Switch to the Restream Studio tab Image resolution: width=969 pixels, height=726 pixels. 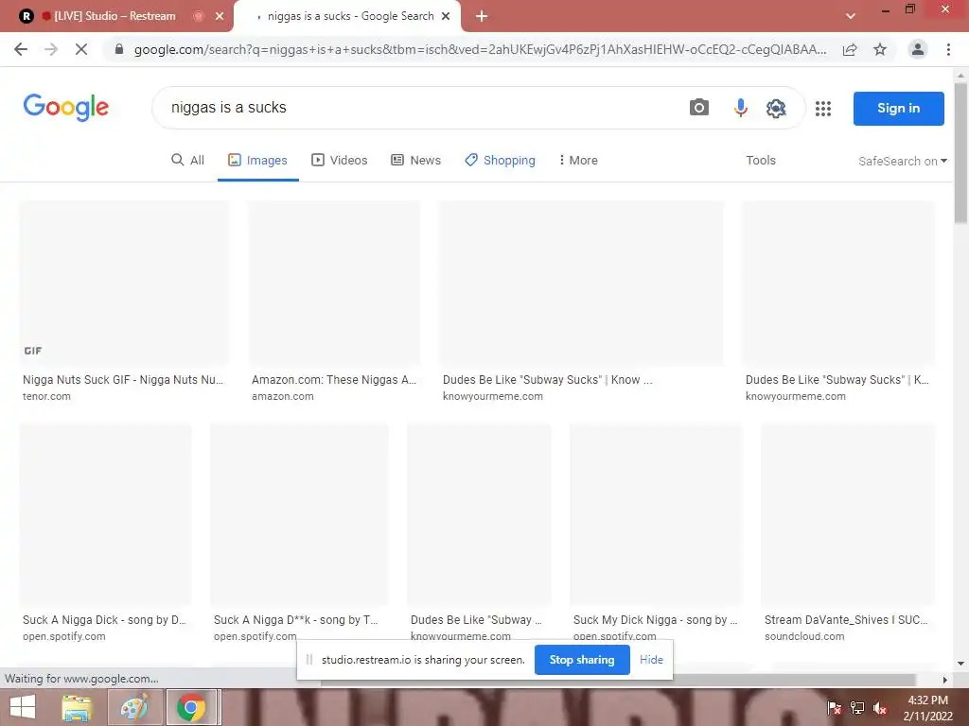[116, 16]
